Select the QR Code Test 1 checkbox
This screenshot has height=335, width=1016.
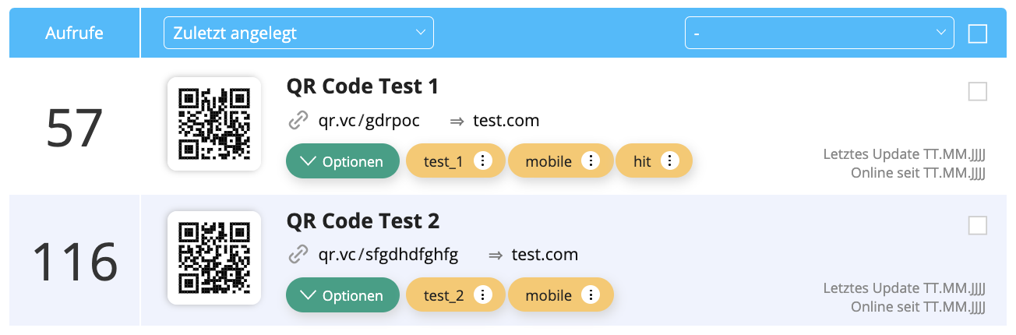977,91
